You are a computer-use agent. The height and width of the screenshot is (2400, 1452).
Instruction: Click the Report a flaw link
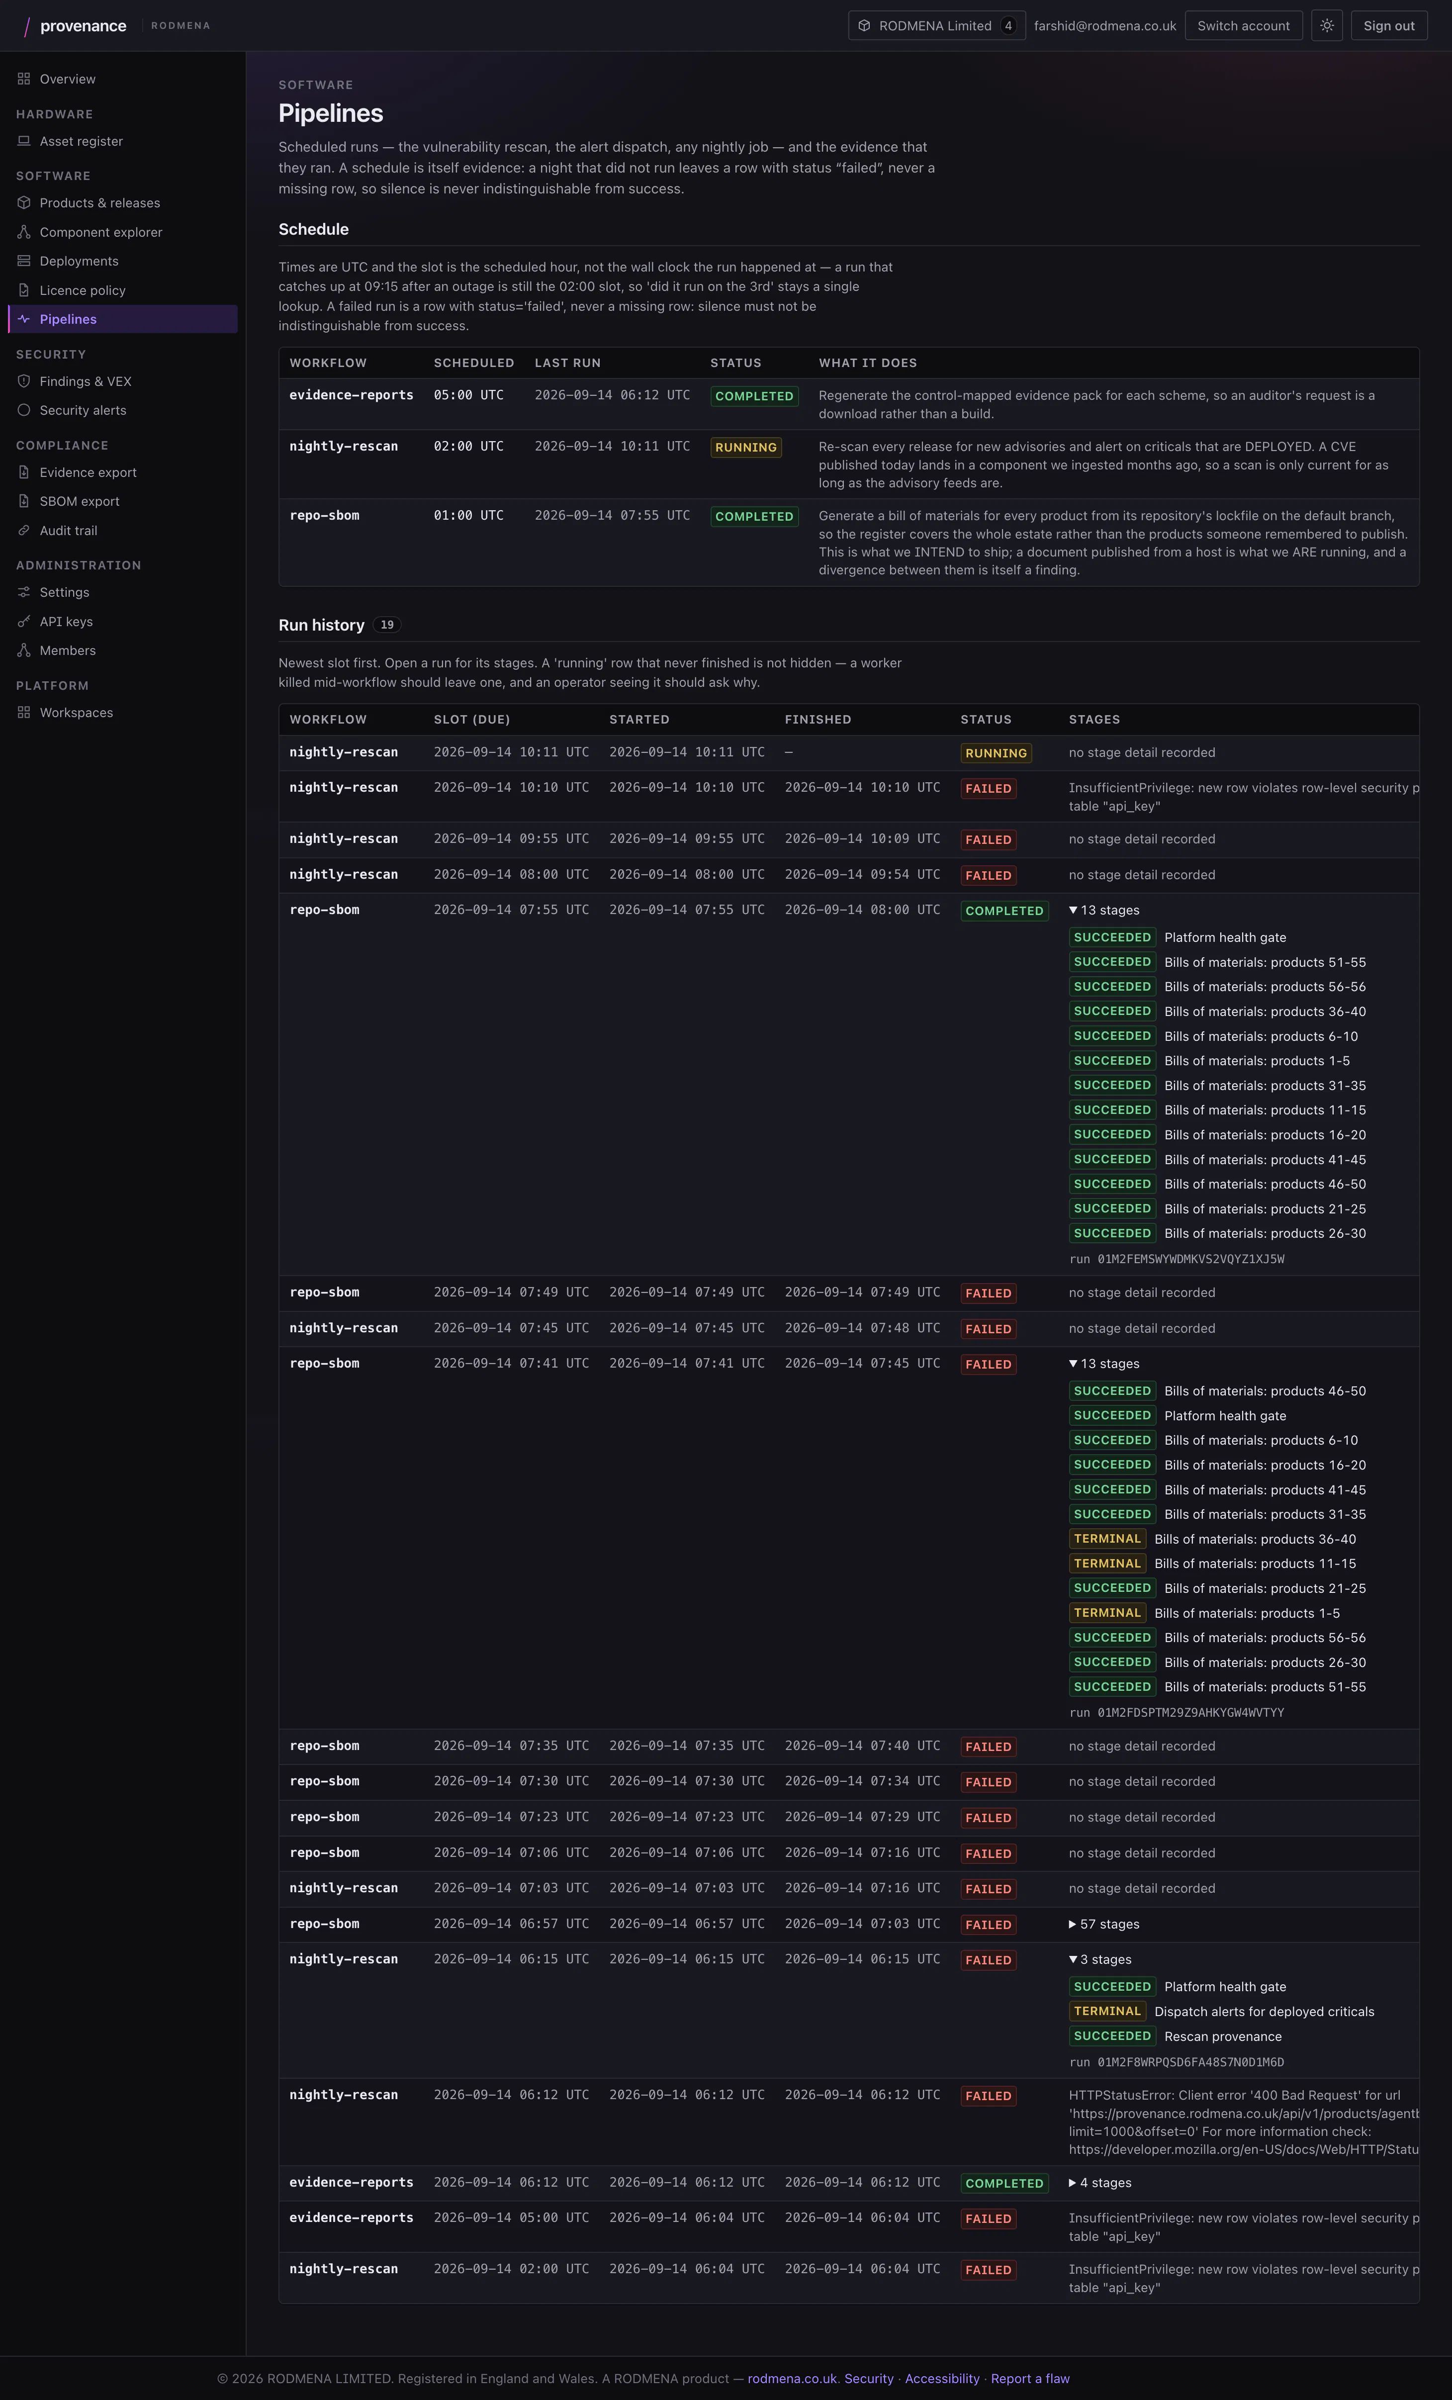tap(1030, 2379)
